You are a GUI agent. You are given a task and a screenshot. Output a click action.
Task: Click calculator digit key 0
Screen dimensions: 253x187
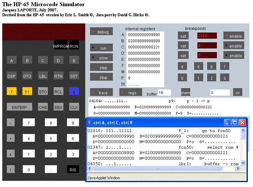(x=29, y=169)
